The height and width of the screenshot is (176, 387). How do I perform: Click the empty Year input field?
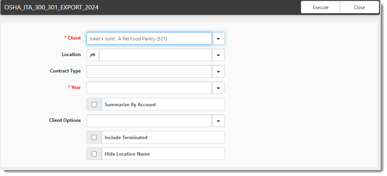(149, 88)
